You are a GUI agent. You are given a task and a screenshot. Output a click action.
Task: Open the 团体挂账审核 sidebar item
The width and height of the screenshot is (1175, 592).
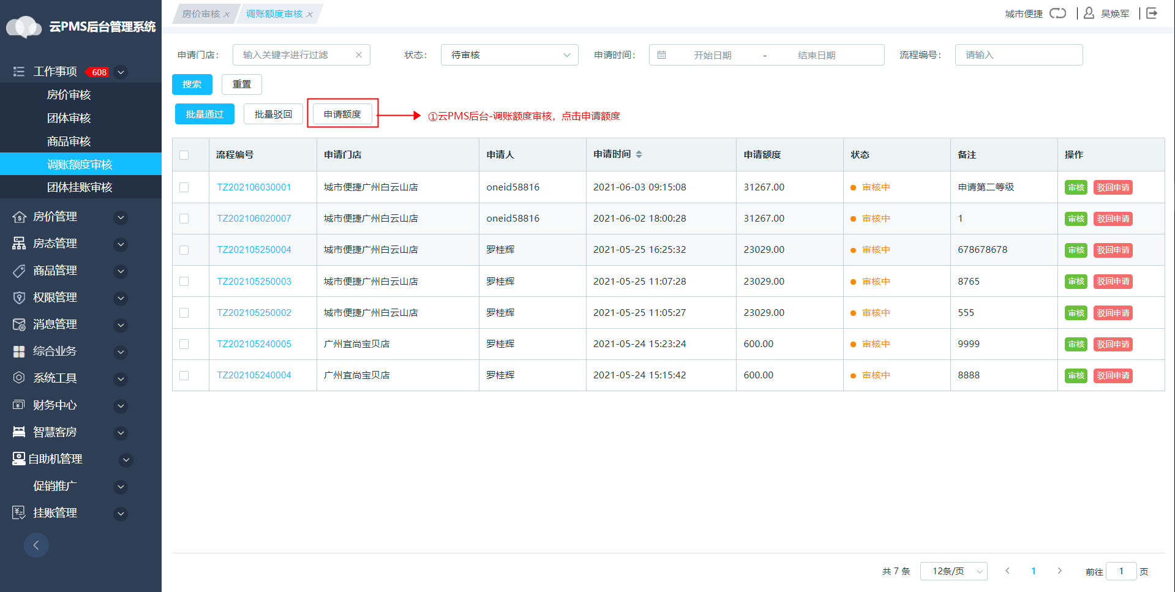[81, 187]
